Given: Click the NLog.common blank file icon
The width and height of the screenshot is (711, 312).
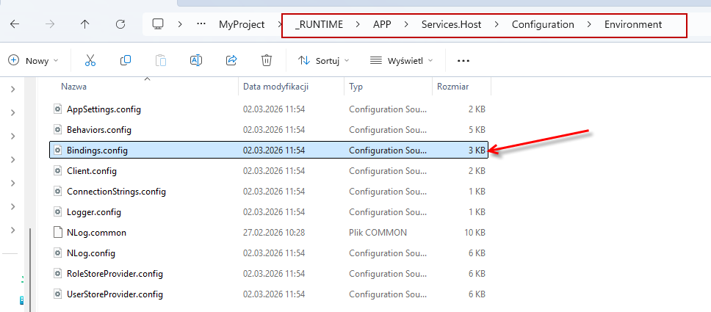Looking at the screenshot, I should click(x=57, y=233).
